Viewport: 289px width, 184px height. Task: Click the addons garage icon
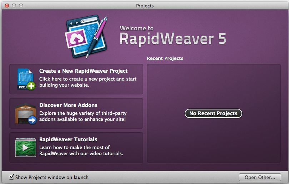(x=26, y=114)
